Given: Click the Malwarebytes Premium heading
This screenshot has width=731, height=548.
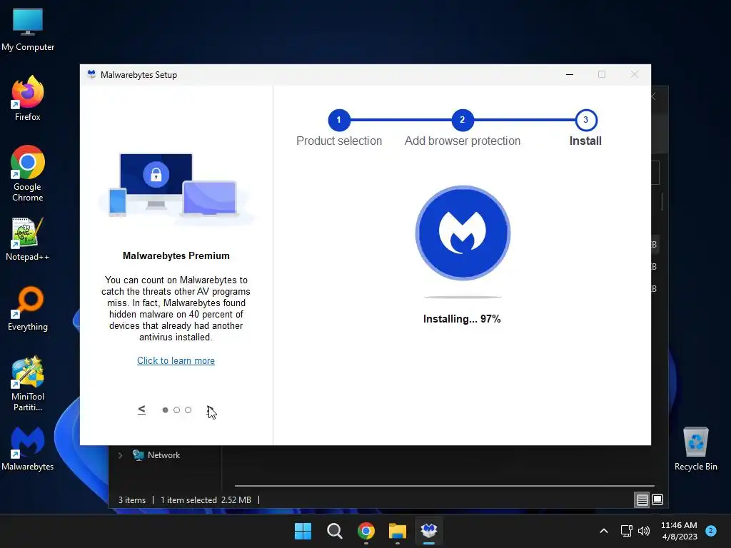Looking at the screenshot, I should click(x=176, y=256).
